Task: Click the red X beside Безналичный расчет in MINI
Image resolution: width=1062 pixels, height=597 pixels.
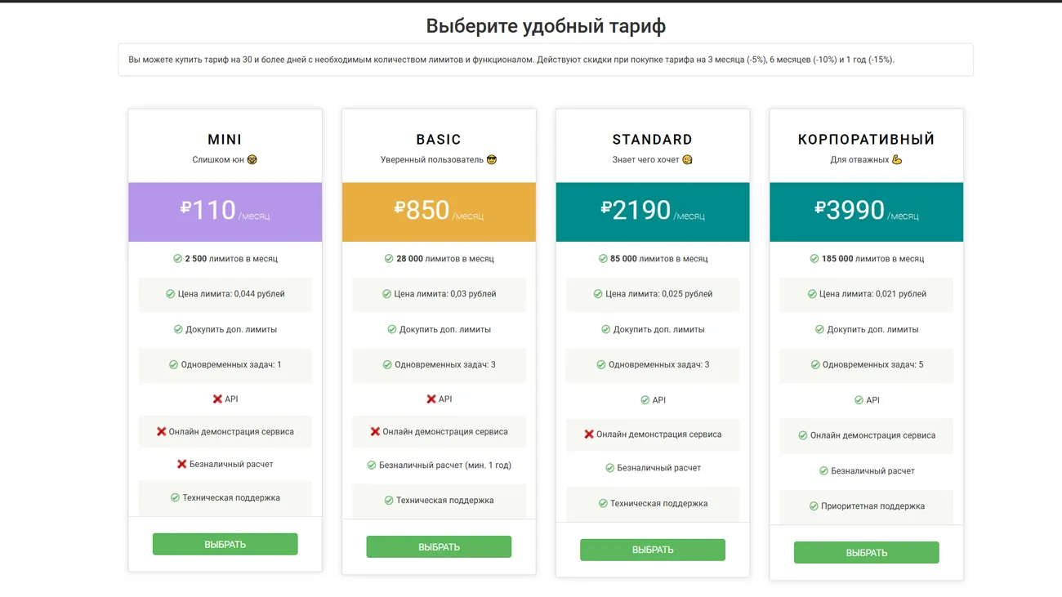Action: pos(181,464)
